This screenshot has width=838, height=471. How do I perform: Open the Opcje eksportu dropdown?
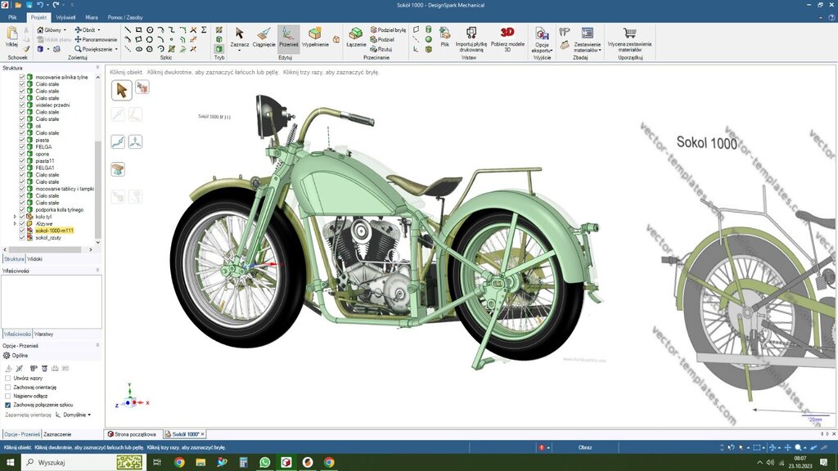coord(542,47)
